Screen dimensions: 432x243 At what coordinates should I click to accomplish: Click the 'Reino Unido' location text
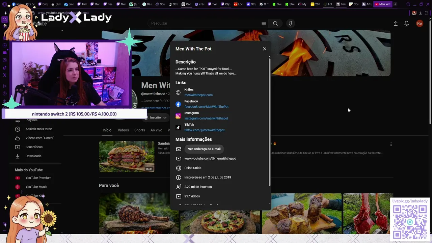coord(193,168)
